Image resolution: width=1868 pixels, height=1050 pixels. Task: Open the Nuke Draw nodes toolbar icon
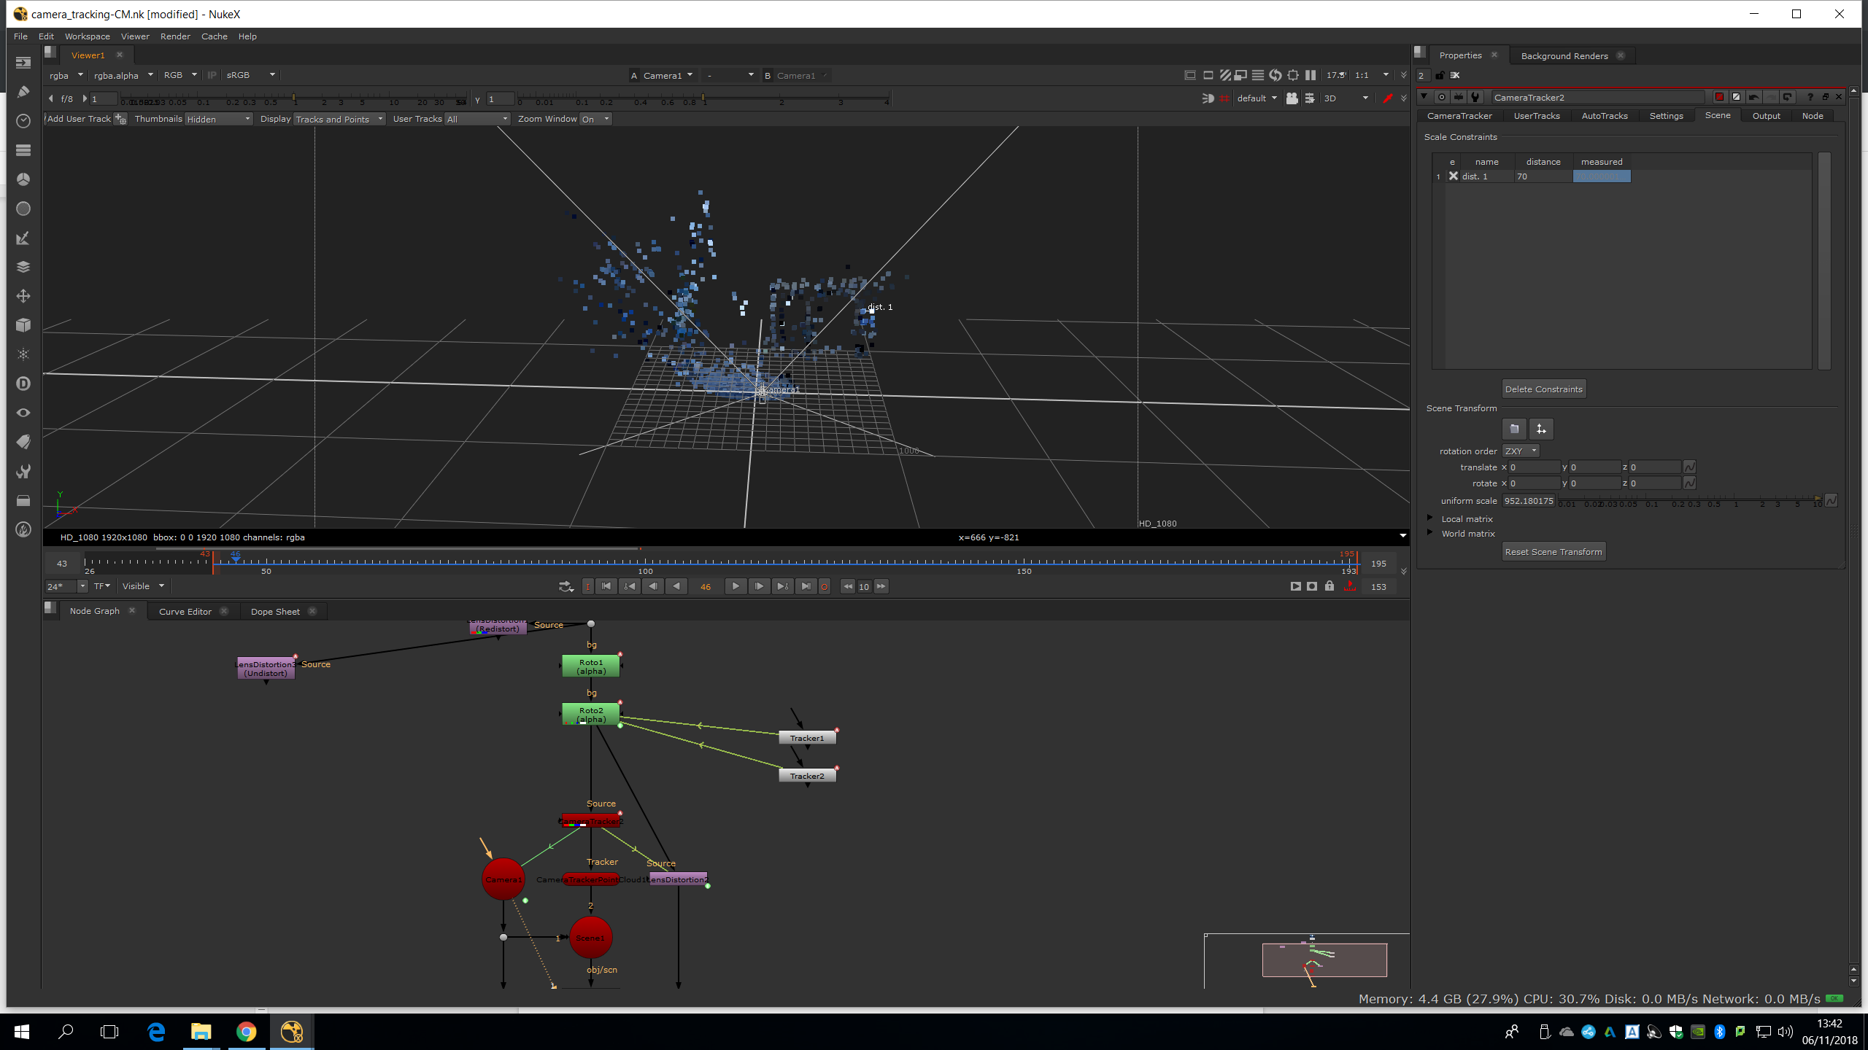point(23,92)
